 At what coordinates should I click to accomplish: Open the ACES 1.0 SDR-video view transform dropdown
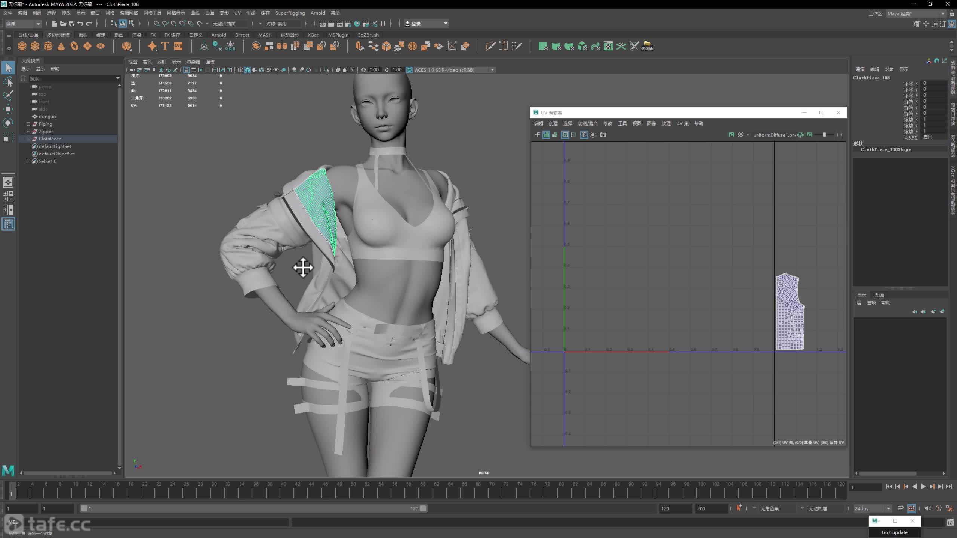pos(455,70)
